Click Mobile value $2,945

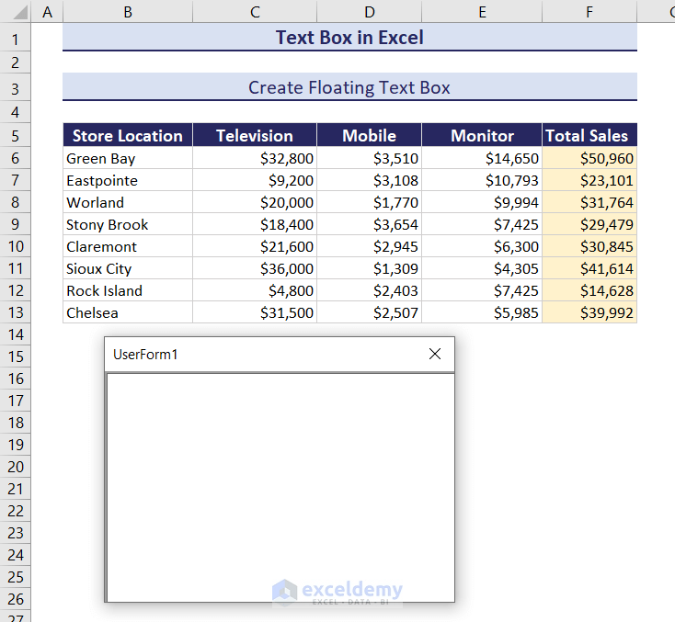pyautogui.click(x=369, y=246)
